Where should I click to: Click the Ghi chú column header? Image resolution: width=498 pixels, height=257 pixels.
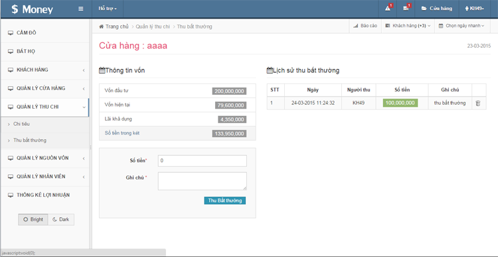click(450, 90)
